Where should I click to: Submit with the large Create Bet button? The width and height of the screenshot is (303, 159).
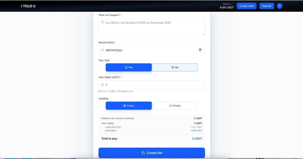(x=151, y=153)
